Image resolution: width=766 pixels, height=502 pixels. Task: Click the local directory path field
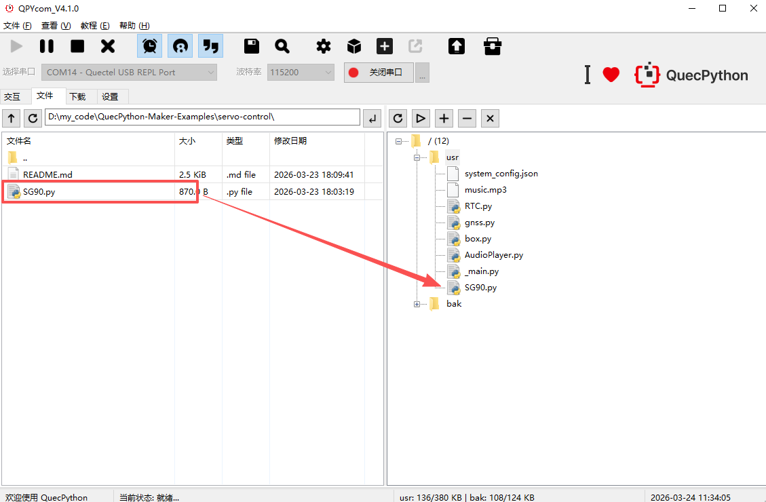202,117
